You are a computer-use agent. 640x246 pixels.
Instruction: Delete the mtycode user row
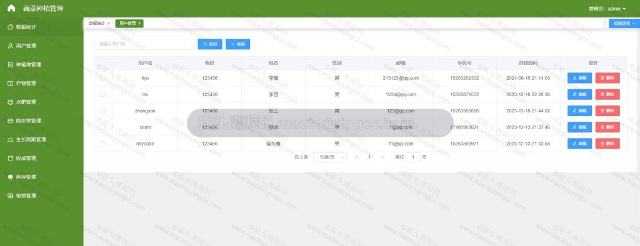coord(607,144)
